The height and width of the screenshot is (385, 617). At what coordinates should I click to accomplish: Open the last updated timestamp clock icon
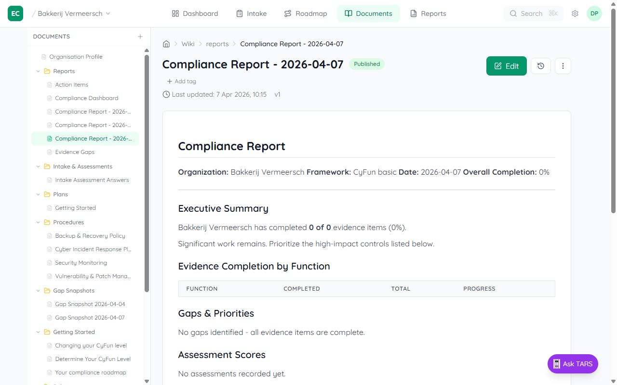click(166, 94)
